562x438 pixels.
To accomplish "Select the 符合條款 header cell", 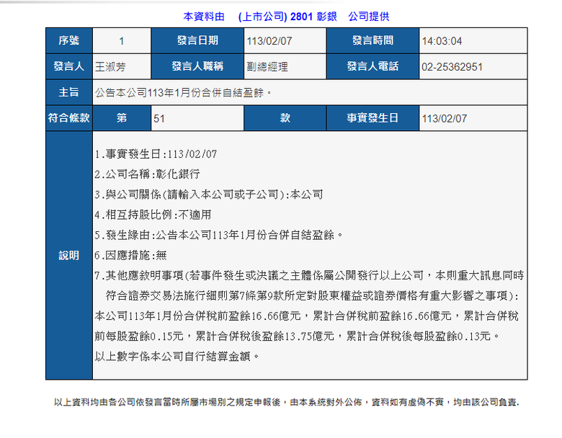I will click(x=69, y=118).
